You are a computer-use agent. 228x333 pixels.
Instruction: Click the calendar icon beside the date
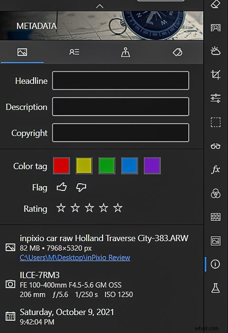point(10,316)
